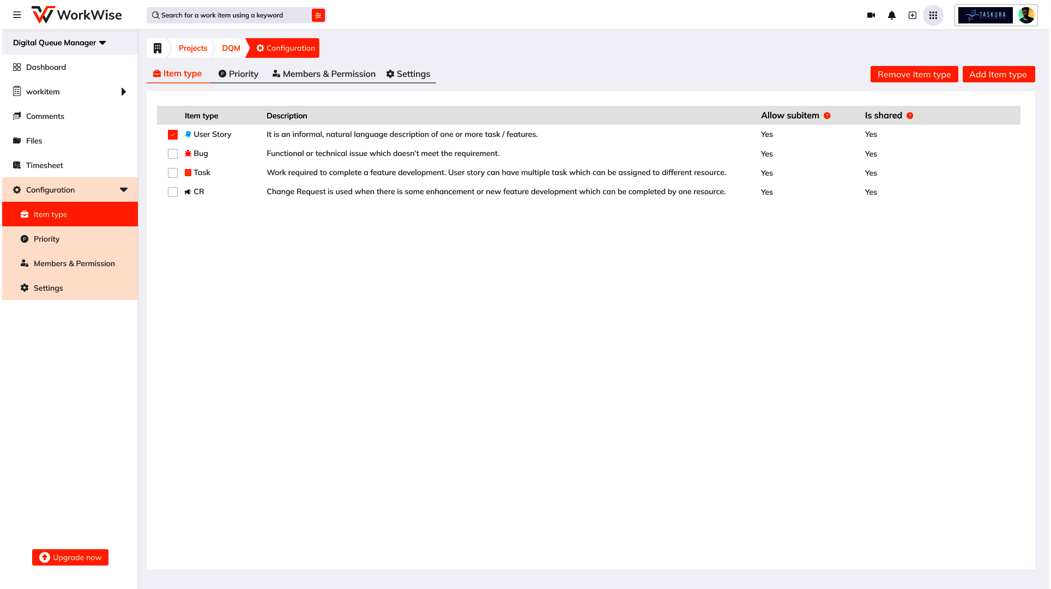
Task: Click the Add Item type button
Action: click(x=998, y=74)
